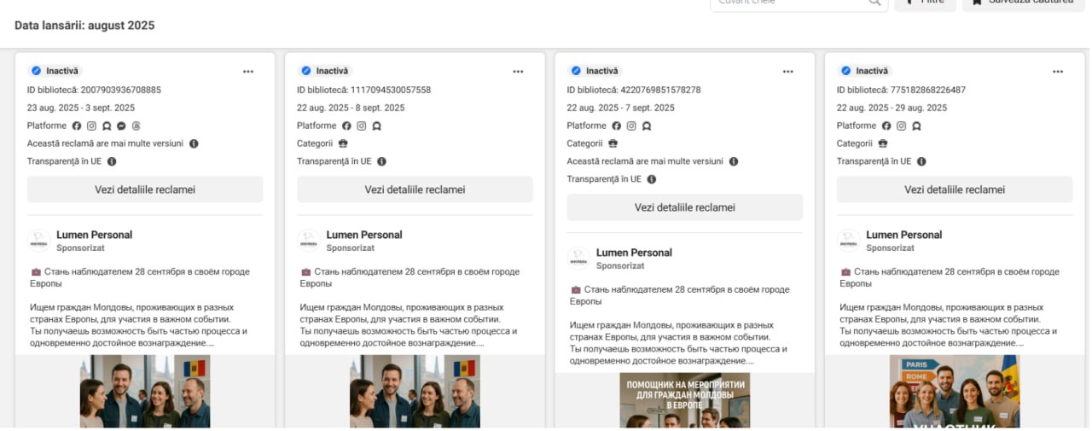This screenshot has width=1092, height=431.
Task: Click heading Data lansării: august 2025
Action: [84, 26]
